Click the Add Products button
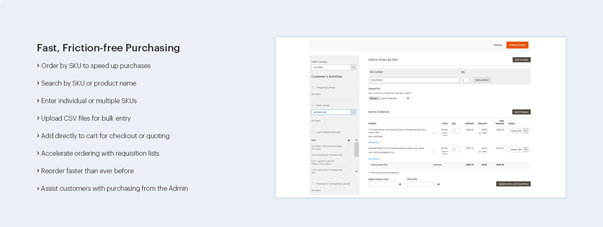The image size is (603, 227). point(521,112)
